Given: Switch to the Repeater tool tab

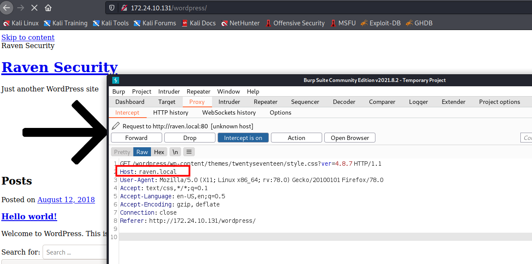Looking at the screenshot, I should 266,102.
